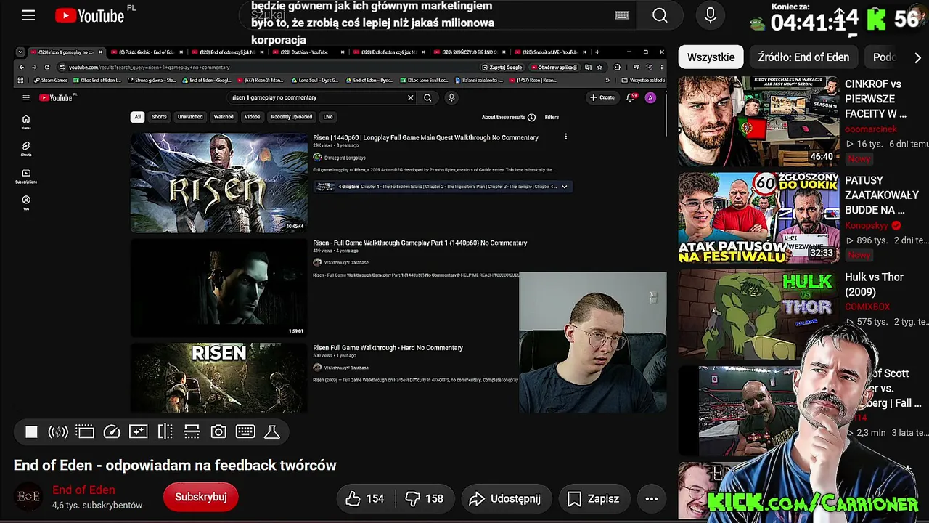Open the purple account avatar menu
This screenshot has height=523, width=929.
650,97
